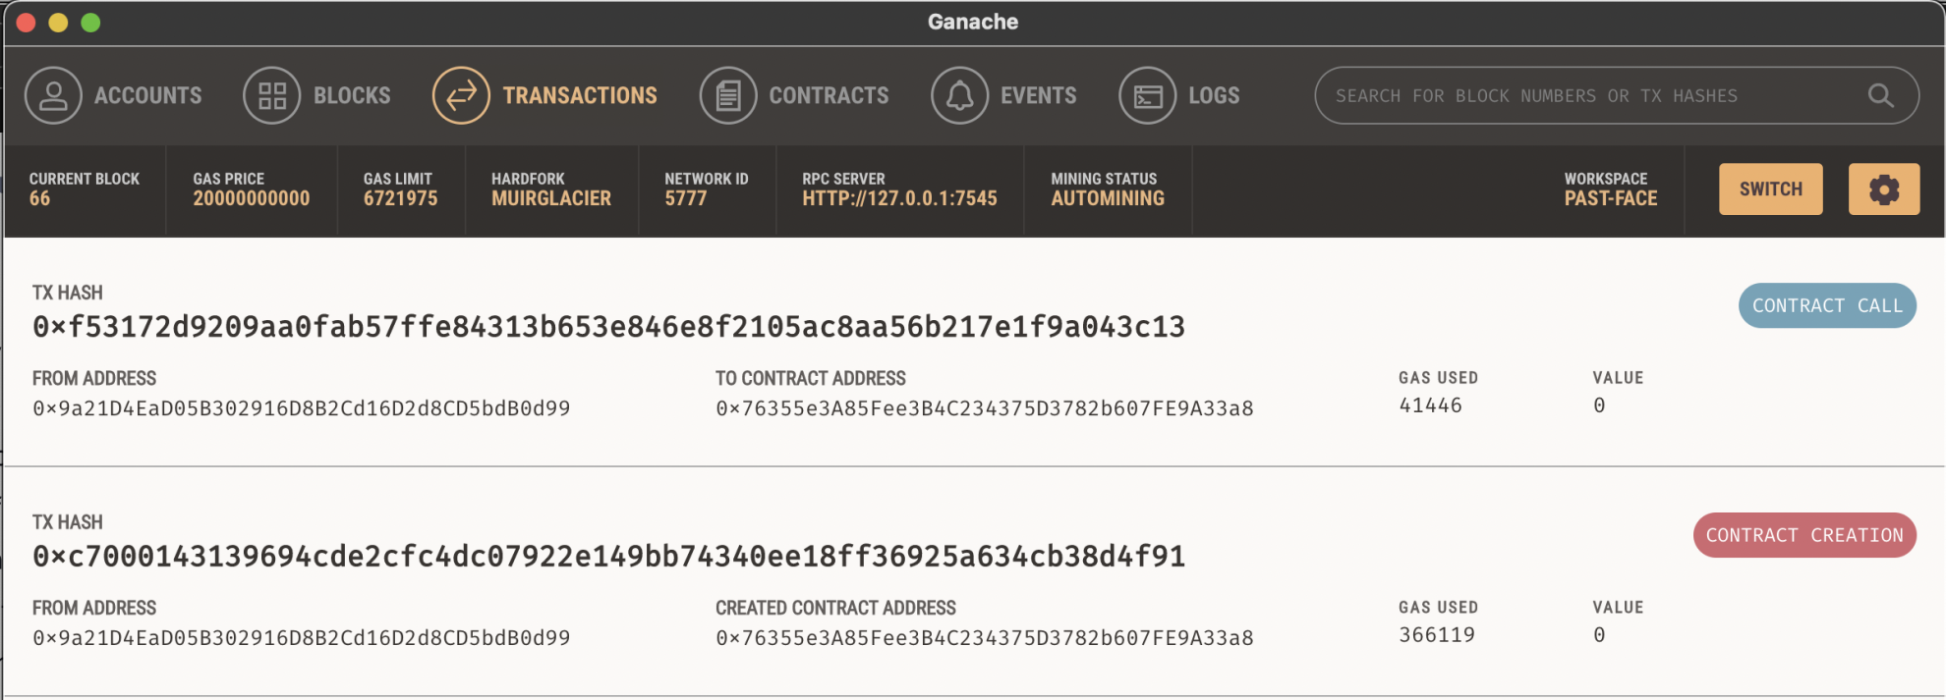Click the first transaction's To Contract Address
The width and height of the screenshot is (1946, 700).
click(985, 408)
